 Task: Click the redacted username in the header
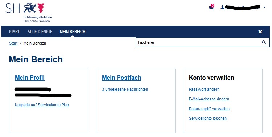[243, 7]
